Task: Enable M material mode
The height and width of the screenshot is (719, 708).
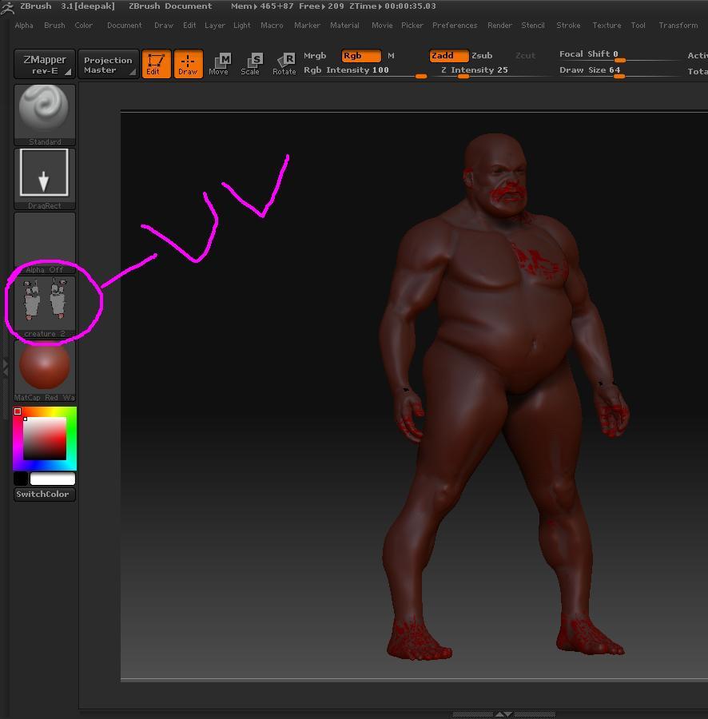Action: (391, 55)
